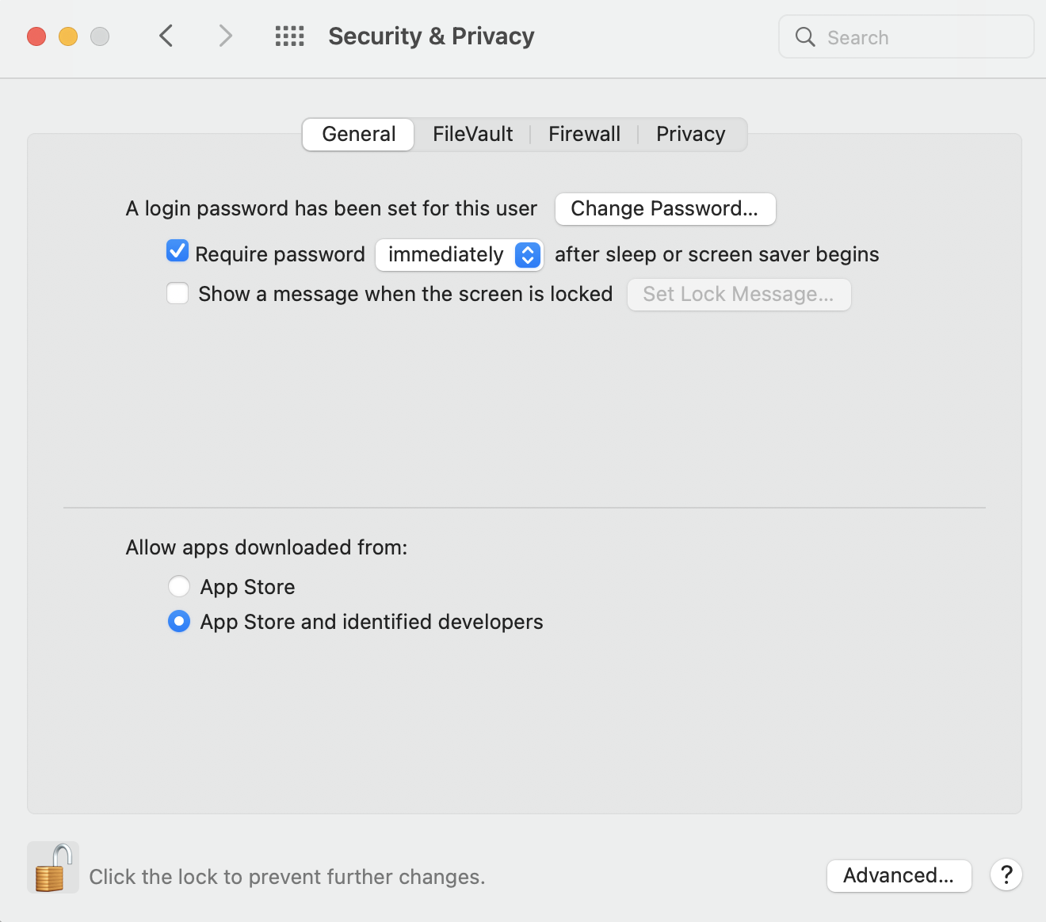The image size is (1046, 922).
Task: Select the General tab
Action: pos(358,134)
